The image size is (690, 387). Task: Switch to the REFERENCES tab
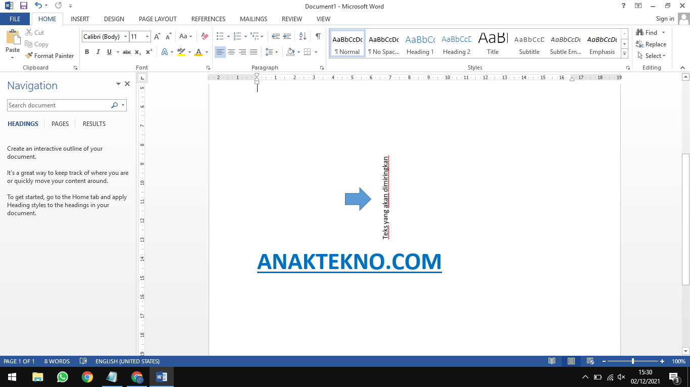tap(208, 19)
